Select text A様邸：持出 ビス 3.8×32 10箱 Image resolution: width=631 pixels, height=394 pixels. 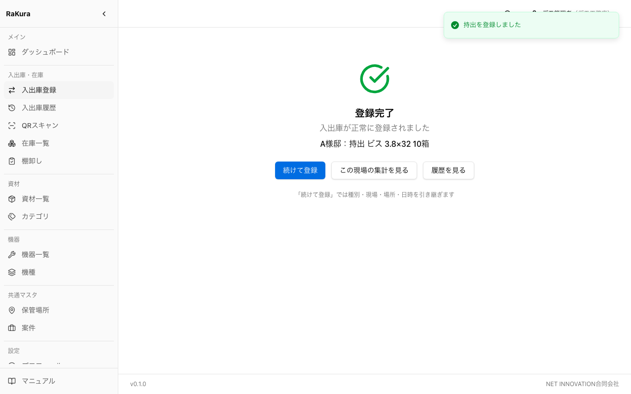click(x=375, y=144)
